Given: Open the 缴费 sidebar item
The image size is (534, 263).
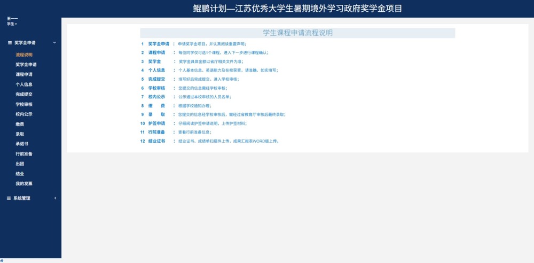Looking at the screenshot, I should click(20, 124).
